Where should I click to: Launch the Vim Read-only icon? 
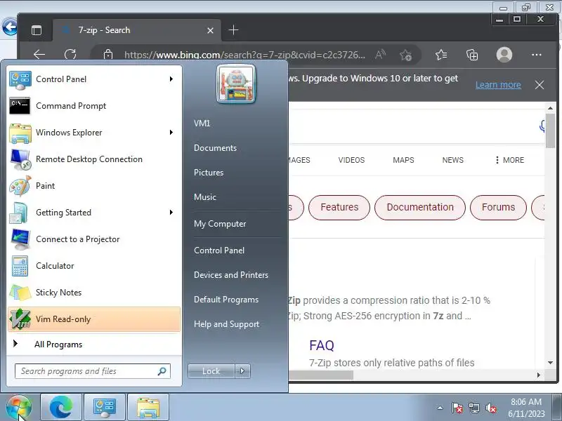[x=20, y=319]
